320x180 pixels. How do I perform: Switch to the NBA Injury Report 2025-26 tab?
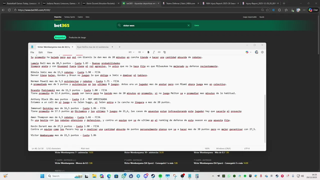click(x=221, y=3)
